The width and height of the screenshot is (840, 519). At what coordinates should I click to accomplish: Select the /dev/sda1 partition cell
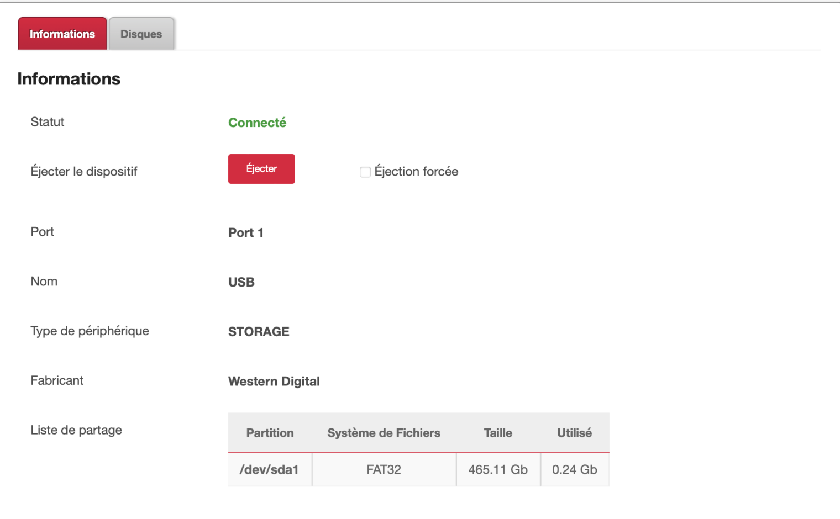click(x=269, y=470)
